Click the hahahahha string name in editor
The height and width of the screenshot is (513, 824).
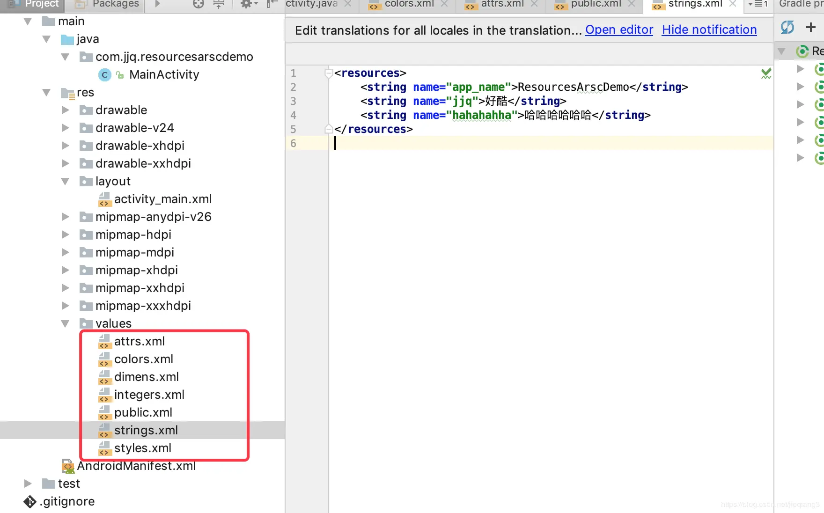click(x=482, y=115)
